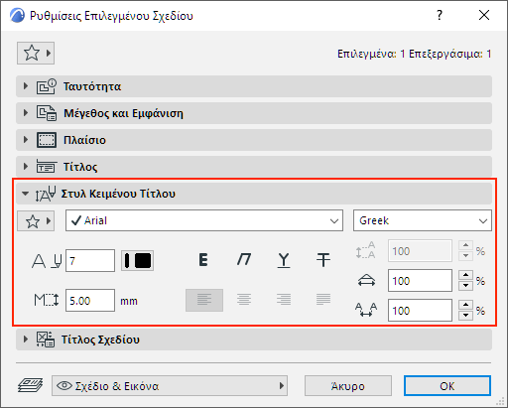Open the Favorites star button at the top
Viewport: 508px width, 408px height.
tap(36, 53)
